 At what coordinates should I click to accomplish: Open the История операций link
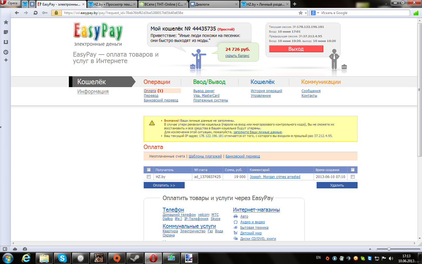click(266, 91)
